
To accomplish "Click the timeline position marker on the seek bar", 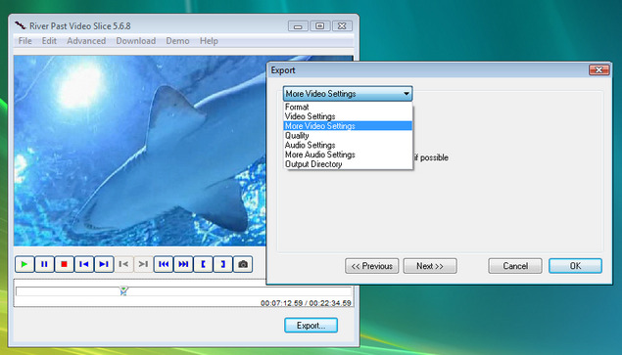I will point(123,291).
